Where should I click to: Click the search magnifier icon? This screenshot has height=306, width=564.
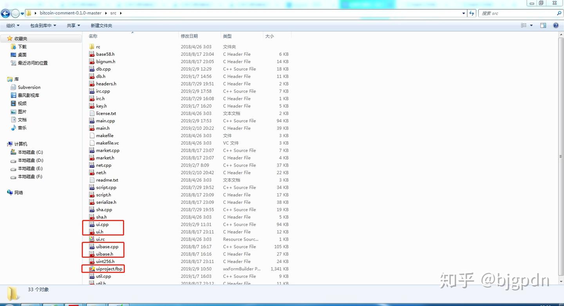click(x=559, y=13)
